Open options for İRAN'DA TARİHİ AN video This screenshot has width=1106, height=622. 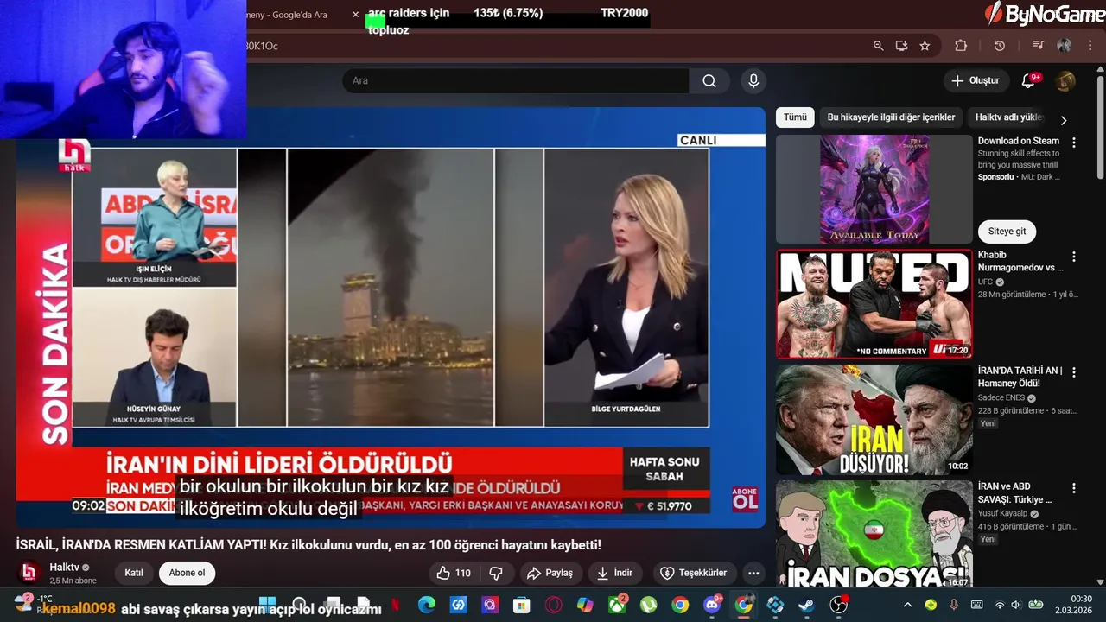[x=1074, y=372]
